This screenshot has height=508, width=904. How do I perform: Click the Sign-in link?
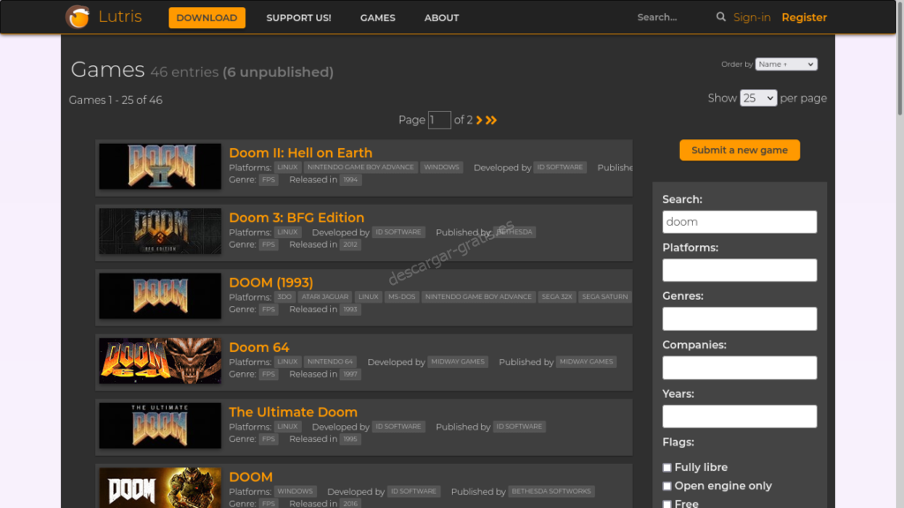point(751,18)
